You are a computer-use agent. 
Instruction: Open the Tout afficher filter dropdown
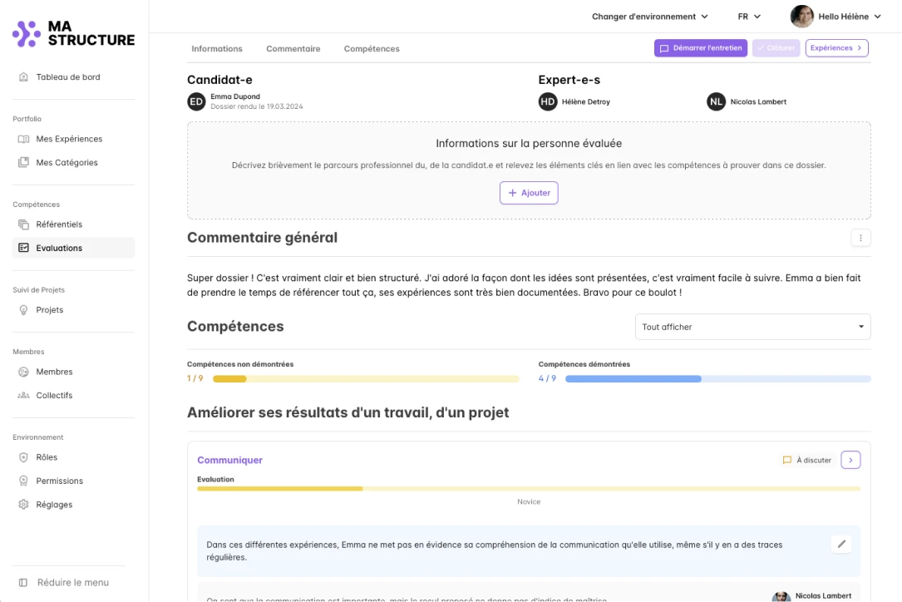point(752,327)
